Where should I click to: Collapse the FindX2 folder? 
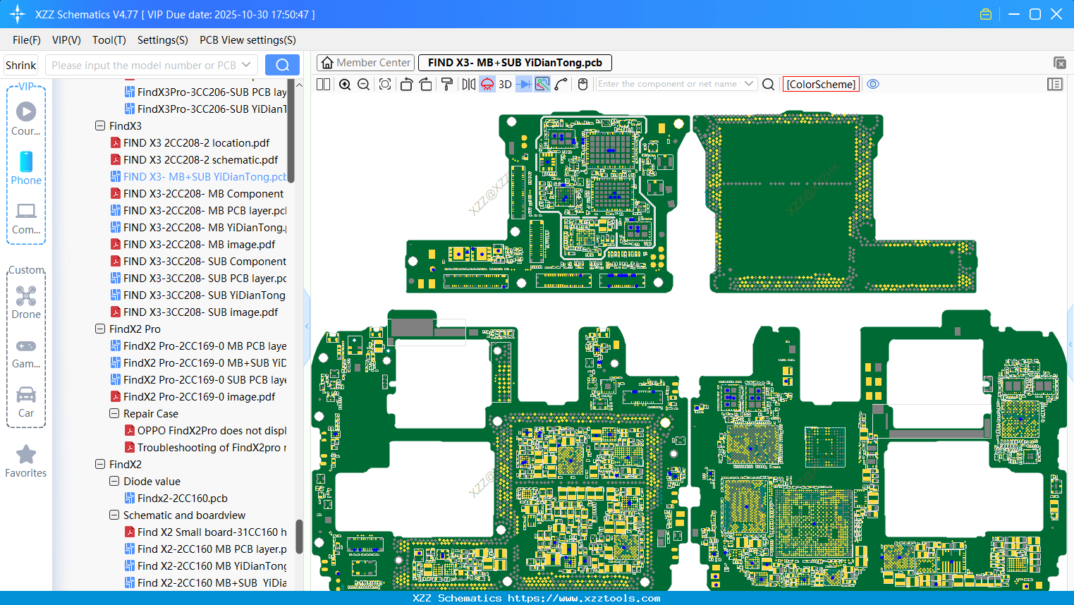pyautogui.click(x=100, y=464)
